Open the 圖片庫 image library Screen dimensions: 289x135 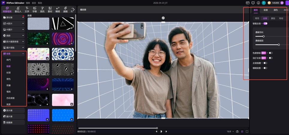click(13, 116)
